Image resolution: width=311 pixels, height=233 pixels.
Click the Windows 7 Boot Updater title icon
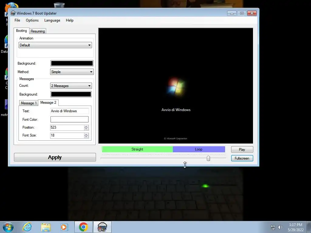[13, 13]
